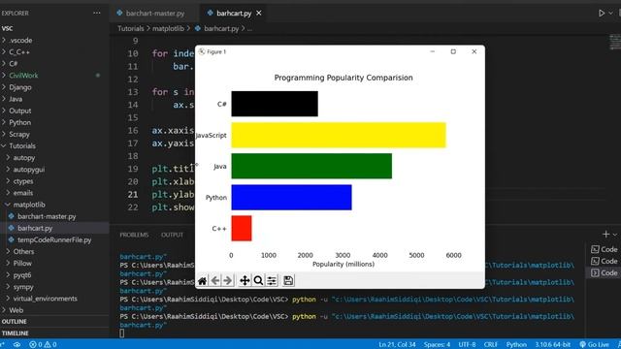Screen dimensions: 621x349
Task: Expand the OUTLINE section
Action: [x=54, y=322]
